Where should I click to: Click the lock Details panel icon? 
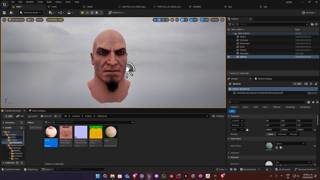pyautogui.click(x=315, y=84)
